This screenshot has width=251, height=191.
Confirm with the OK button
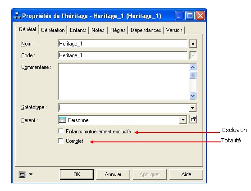77,174
